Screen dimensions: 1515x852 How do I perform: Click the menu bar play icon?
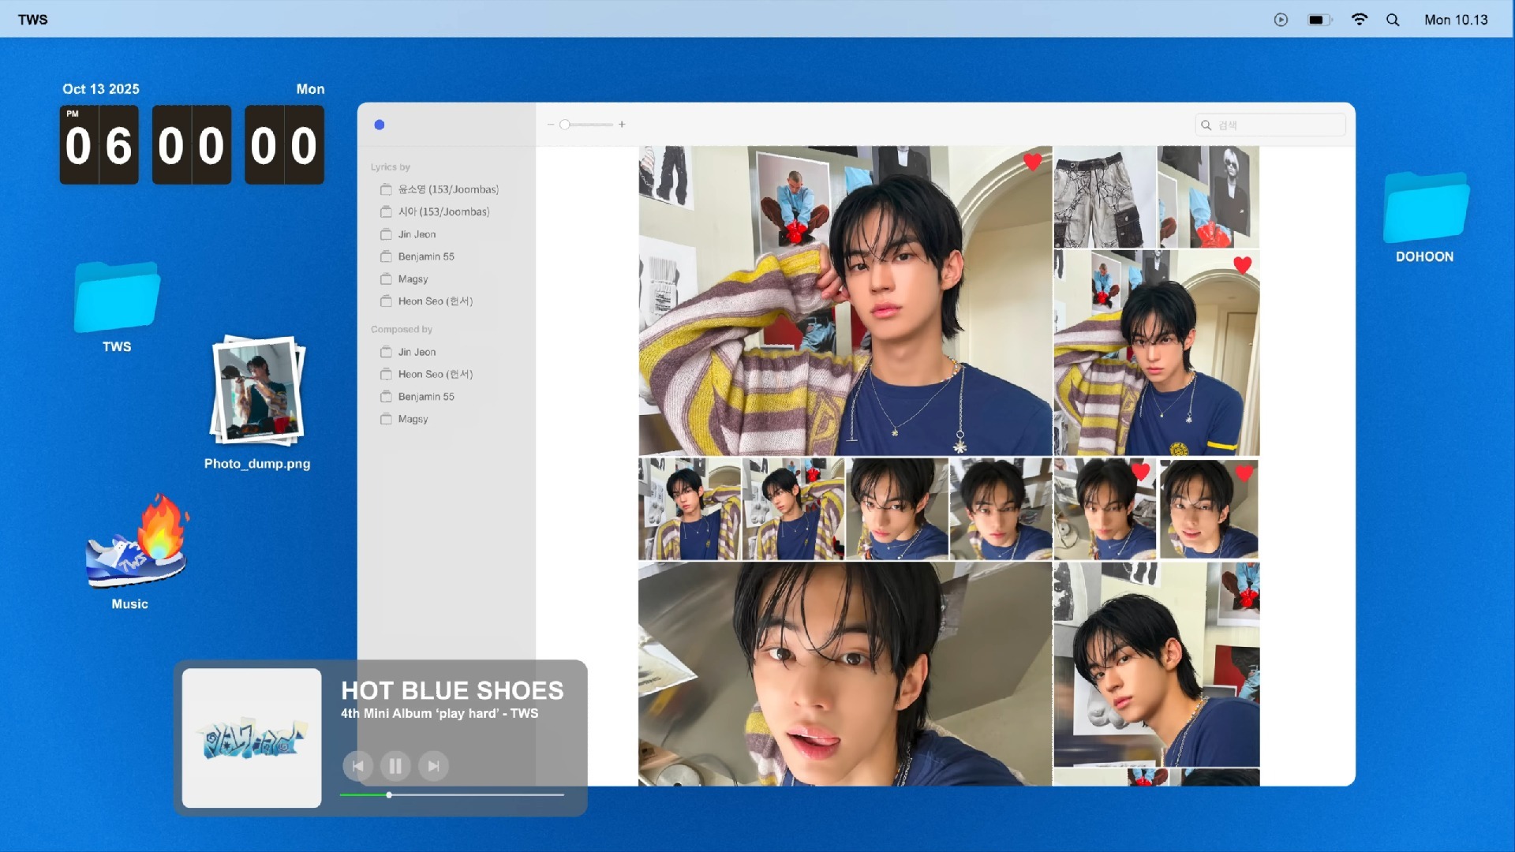point(1281,20)
